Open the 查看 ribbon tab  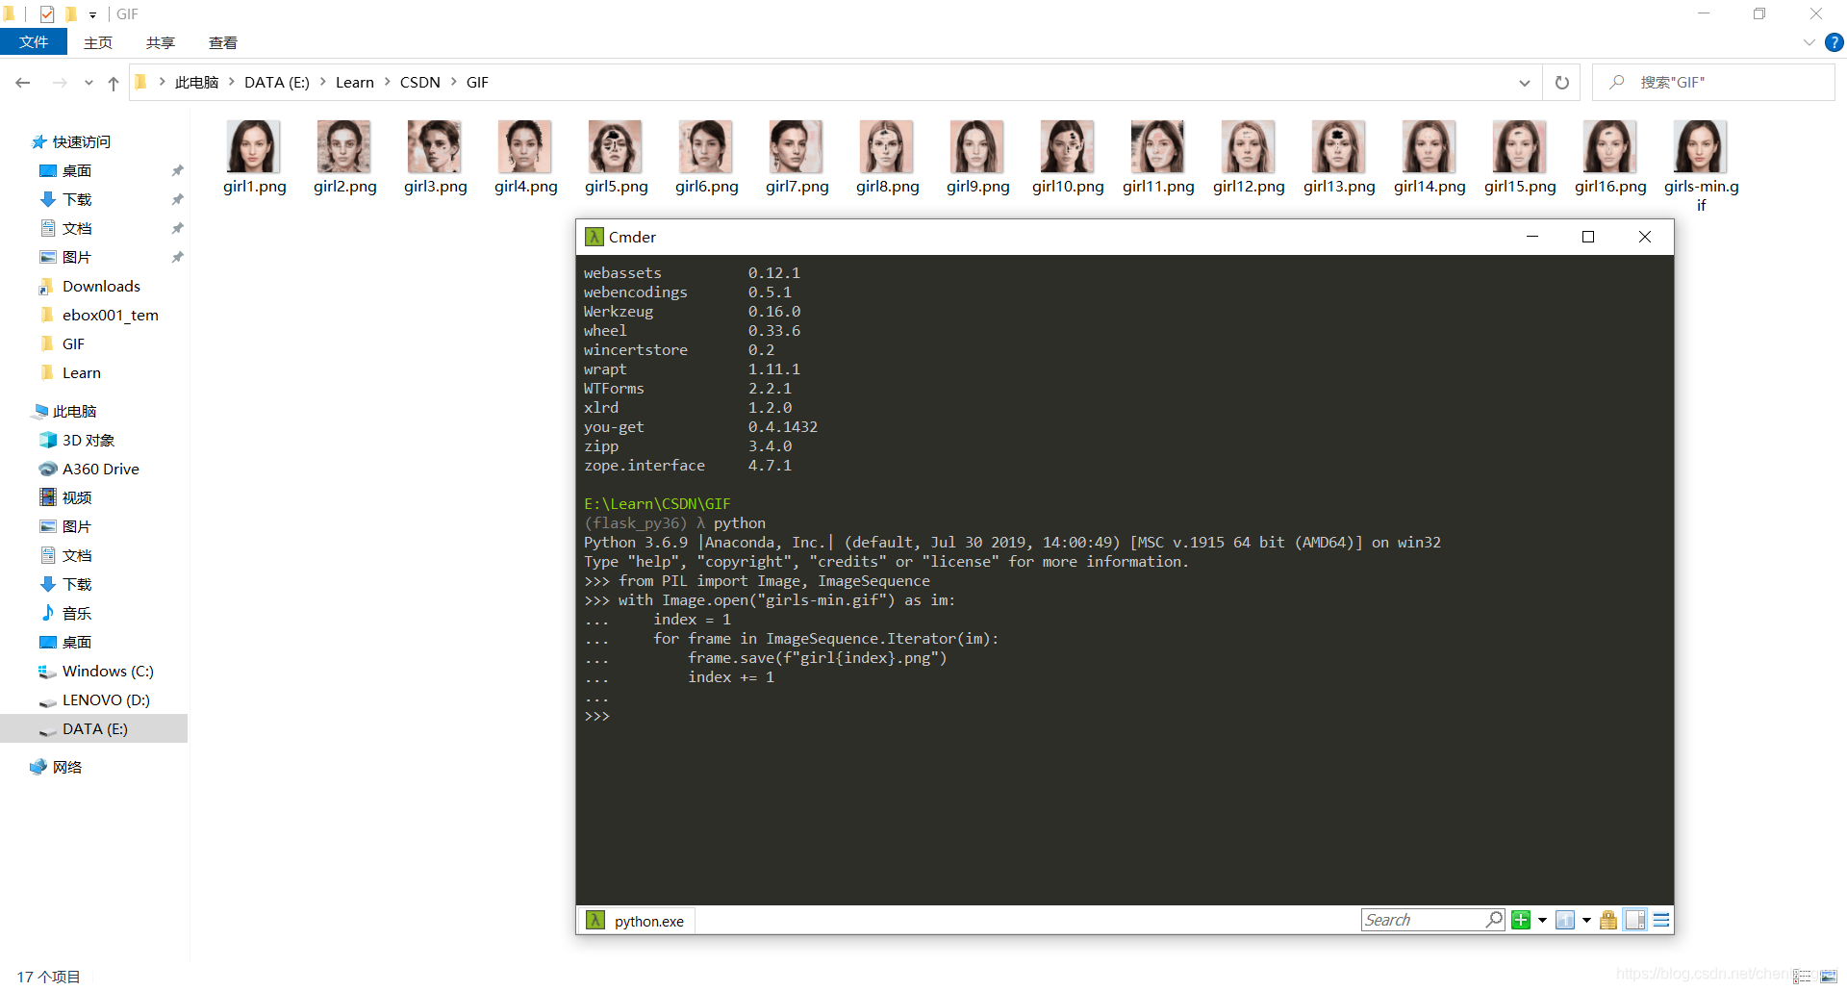pyautogui.click(x=223, y=42)
